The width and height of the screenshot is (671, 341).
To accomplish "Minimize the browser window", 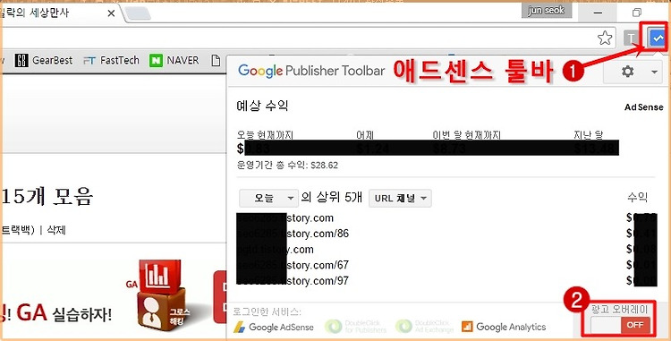I will point(598,13).
